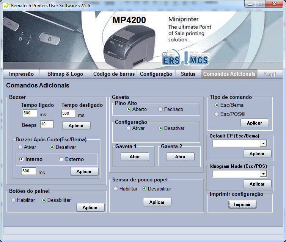Click the Tempo desligado input field
Image resolution: width=286 pixels, height=242 pixels.
(x=68, y=114)
